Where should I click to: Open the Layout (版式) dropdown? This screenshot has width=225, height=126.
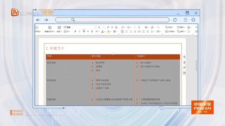click(x=59, y=31)
